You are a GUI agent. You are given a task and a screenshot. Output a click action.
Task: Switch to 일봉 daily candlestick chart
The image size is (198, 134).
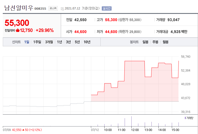(x=145, y=42)
